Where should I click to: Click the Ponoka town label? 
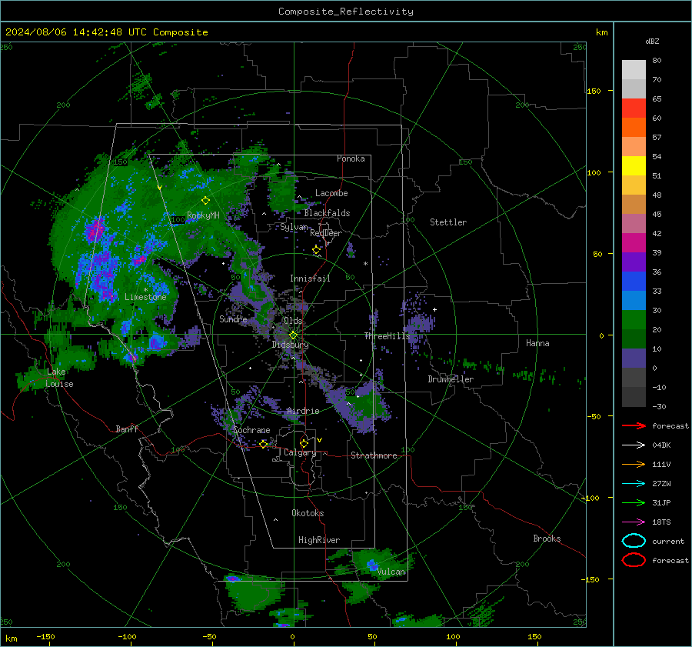click(351, 158)
